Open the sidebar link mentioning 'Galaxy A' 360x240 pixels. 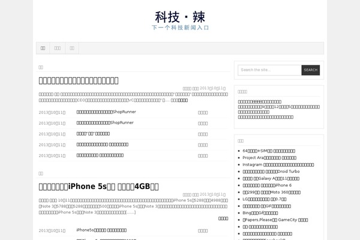pyautogui.click(x=271, y=178)
